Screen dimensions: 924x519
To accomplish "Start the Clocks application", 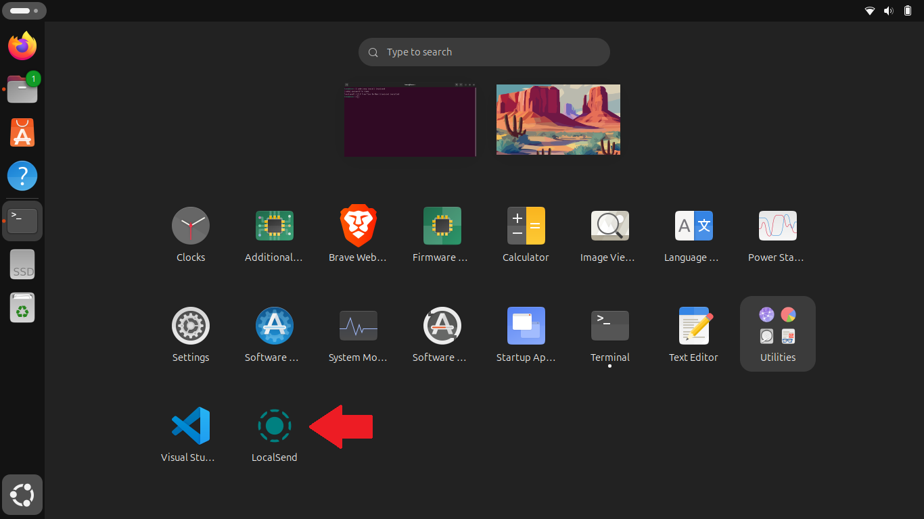I will (x=191, y=226).
